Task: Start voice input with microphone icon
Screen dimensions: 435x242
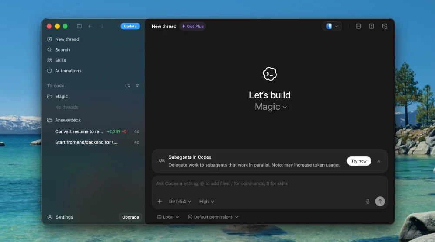Action: pyautogui.click(x=367, y=201)
